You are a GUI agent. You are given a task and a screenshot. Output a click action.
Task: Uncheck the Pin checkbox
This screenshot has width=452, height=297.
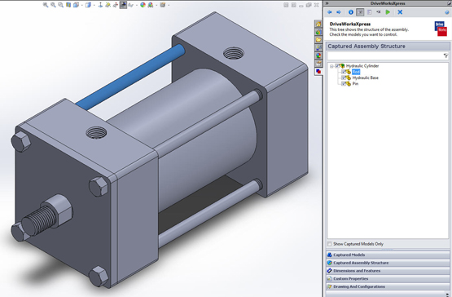tap(344, 83)
